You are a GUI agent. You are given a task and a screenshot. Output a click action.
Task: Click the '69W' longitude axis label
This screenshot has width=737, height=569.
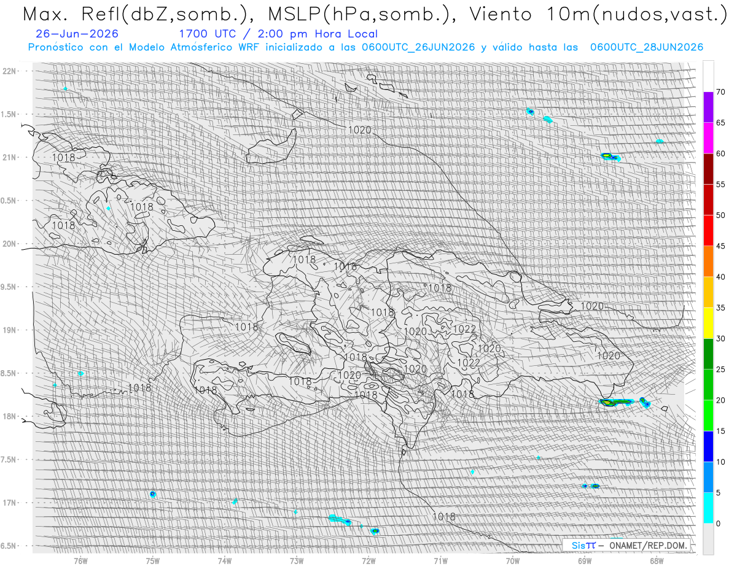tap(585, 560)
